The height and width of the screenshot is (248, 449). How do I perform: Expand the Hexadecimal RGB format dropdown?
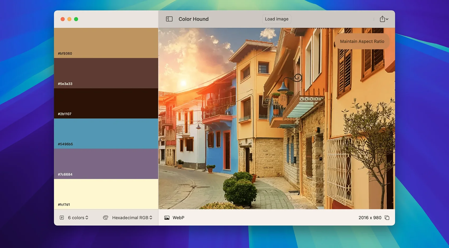pos(132,218)
